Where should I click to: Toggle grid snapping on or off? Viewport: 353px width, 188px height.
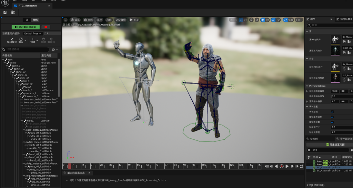pyautogui.click(x=263, y=20)
